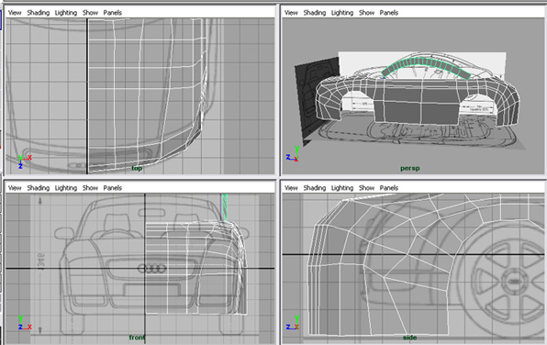Image resolution: width=547 pixels, height=345 pixels.
Task: Open Panels menu in top viewport
Action: [112, 13]
